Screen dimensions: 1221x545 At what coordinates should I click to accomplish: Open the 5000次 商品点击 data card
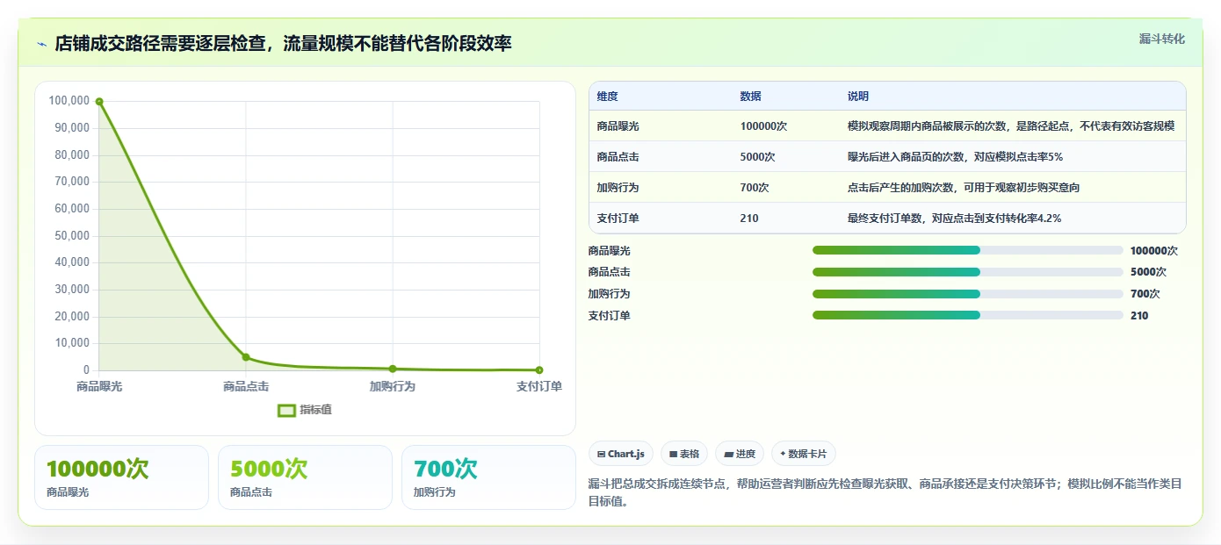click(305, 477)
